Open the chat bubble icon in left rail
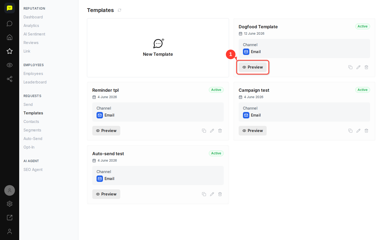384x240 pixels. [10, 23]
